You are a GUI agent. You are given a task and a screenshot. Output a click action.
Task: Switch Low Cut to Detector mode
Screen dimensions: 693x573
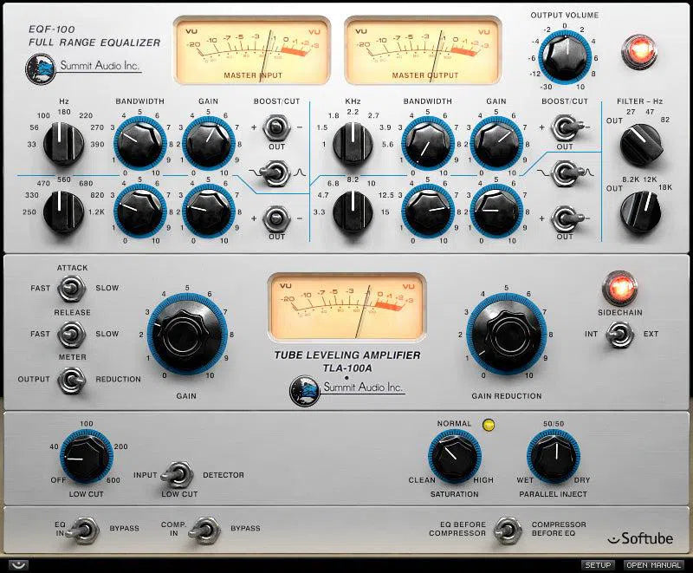tap(179, 475)
